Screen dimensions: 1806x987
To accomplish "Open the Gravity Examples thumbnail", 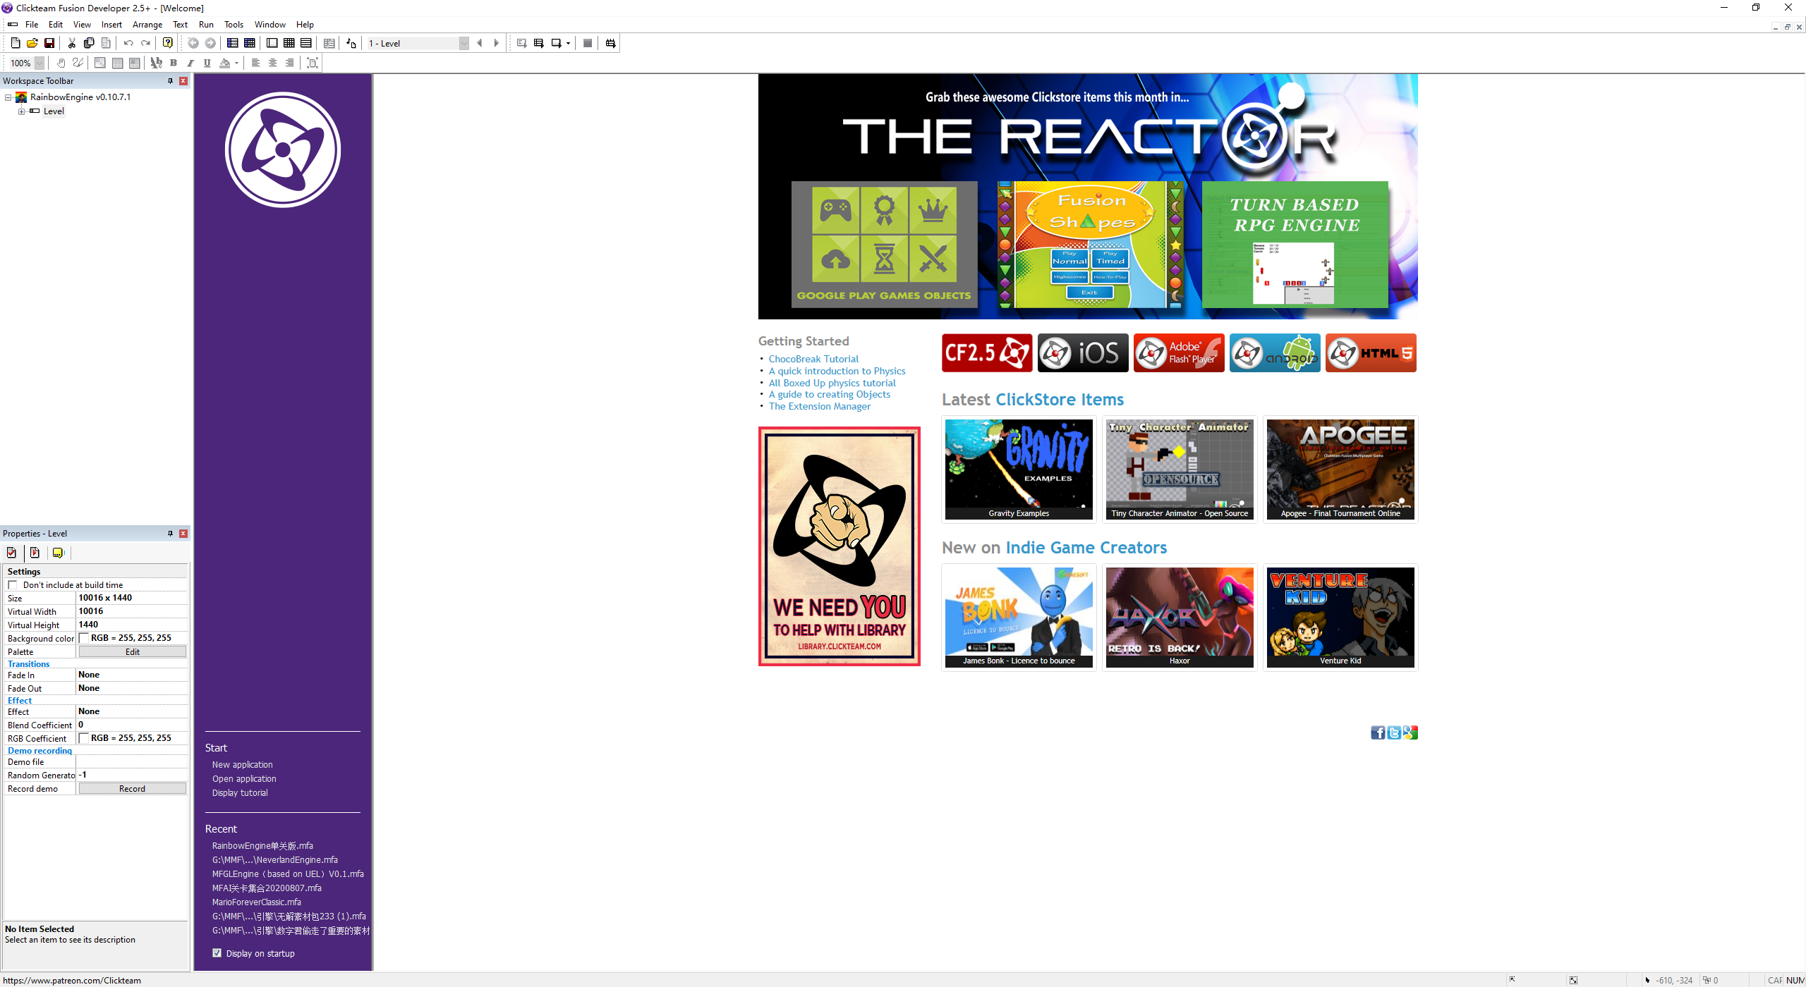I will tap(1019, 470).
